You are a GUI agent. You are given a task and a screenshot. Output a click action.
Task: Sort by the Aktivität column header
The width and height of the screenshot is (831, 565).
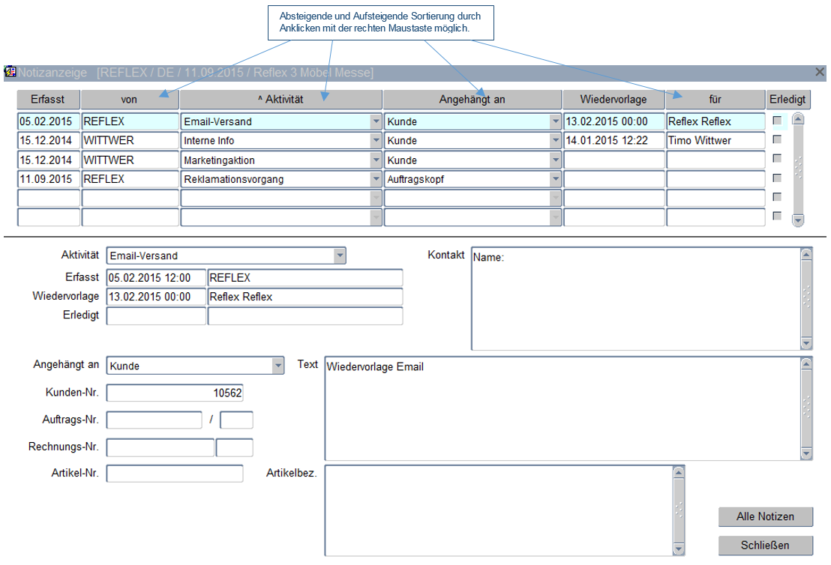point(281,100)
